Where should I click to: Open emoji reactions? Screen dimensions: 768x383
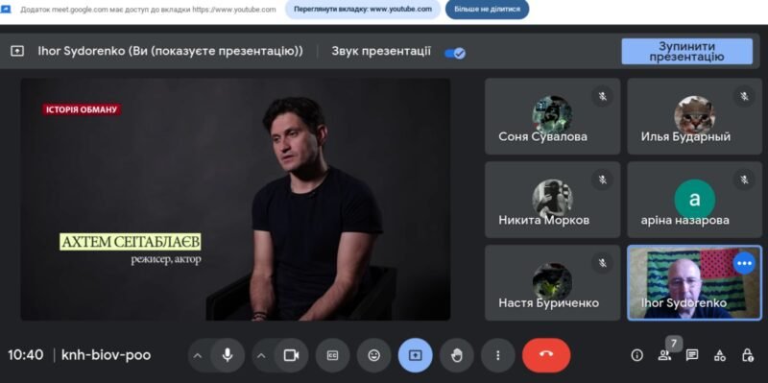(x=373, y=355)
